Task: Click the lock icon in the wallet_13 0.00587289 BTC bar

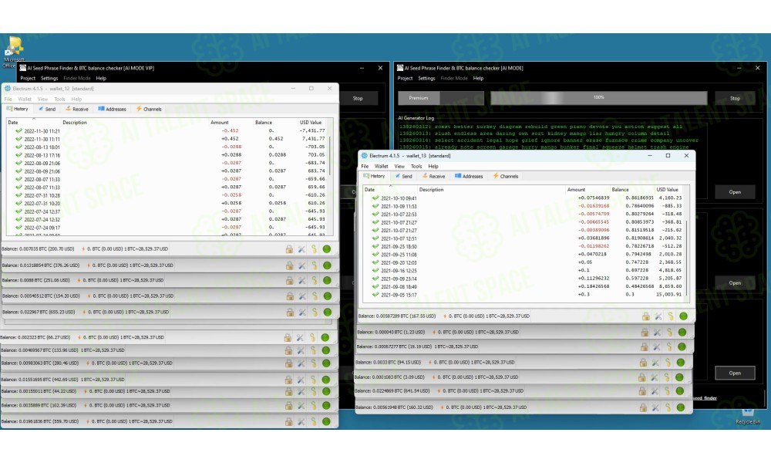Action: pos(645,316)
